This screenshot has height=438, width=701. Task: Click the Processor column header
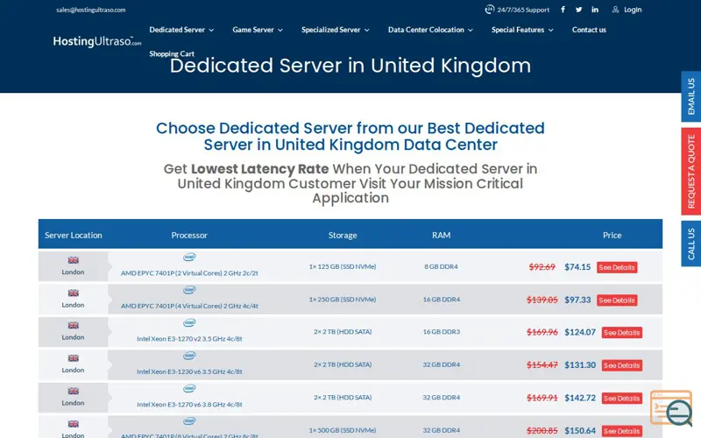pos(189,235)
